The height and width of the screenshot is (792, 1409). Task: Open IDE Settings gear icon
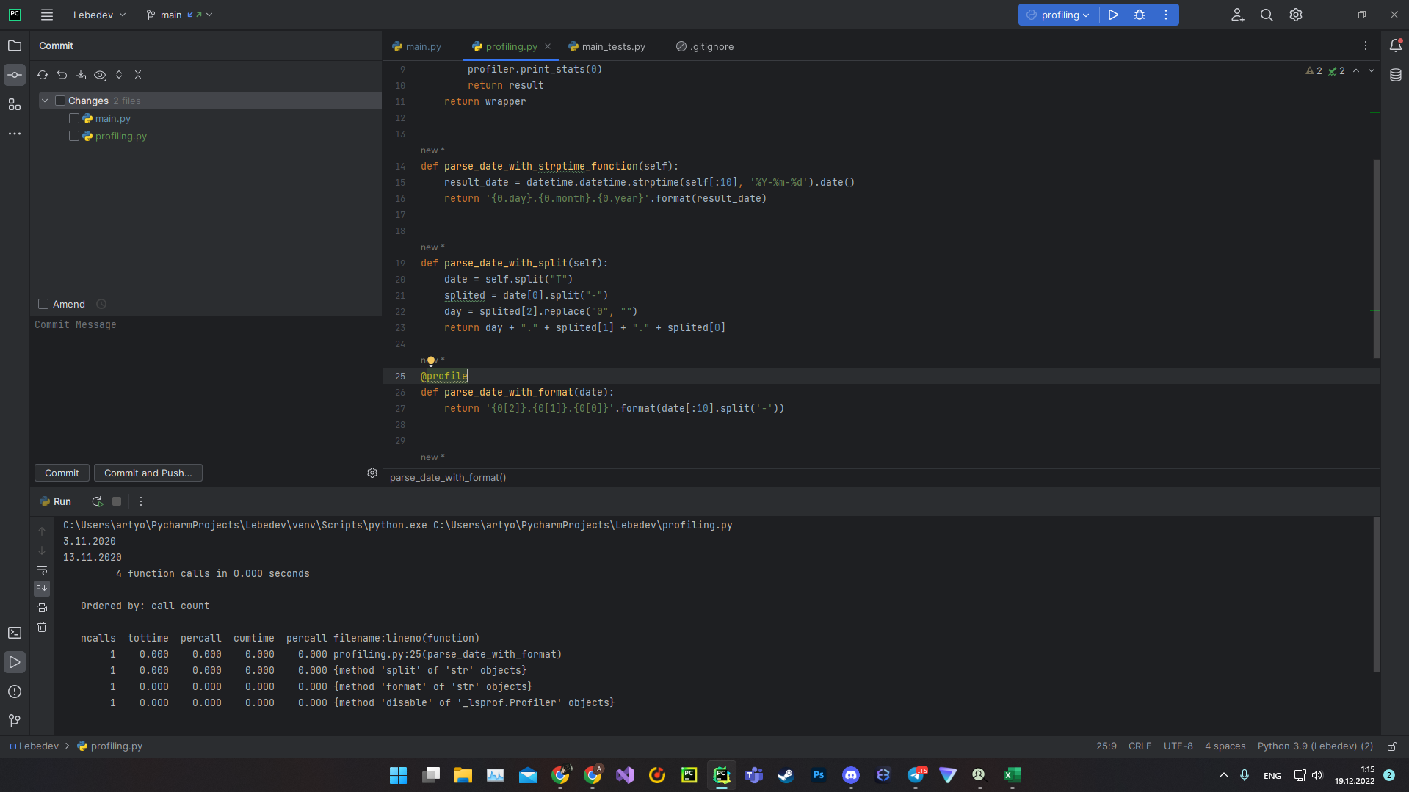click(x=1295, y=15)
